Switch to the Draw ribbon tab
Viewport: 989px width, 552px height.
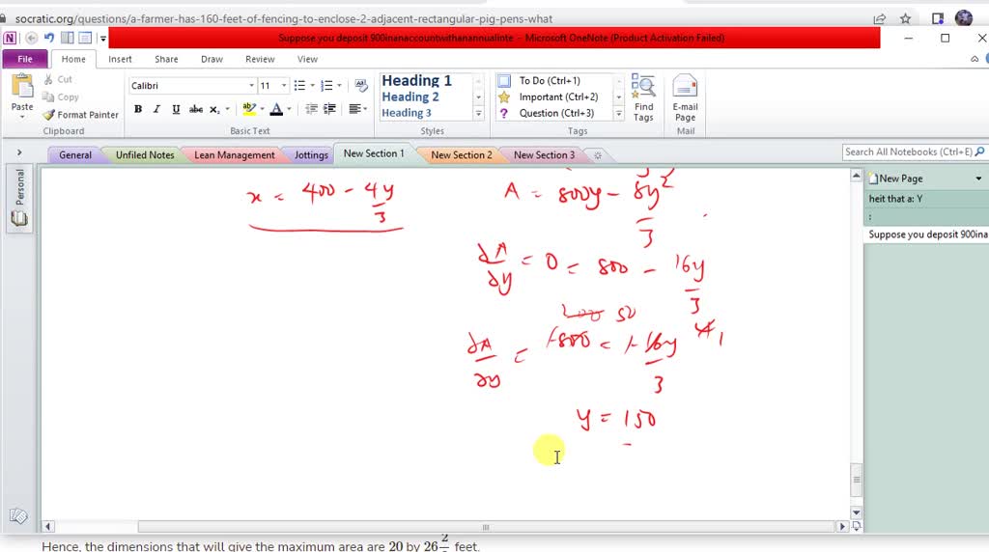click(212, 59)
